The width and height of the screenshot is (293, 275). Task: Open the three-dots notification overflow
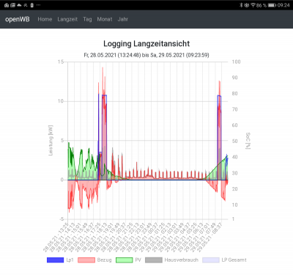click(x=38, y=5)
